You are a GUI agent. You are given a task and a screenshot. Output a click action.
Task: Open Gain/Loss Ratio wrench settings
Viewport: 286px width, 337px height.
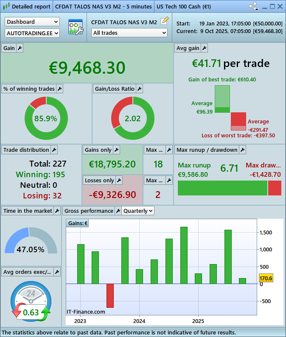coord(139,89)
